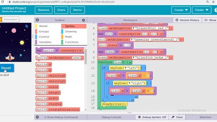This screenshot has height=122, width=217.
Task: Click the 500 value in createSprite
Action: click(144, 34)
